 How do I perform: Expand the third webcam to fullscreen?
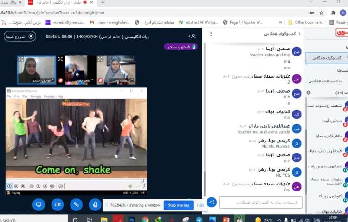pos(100,59)
